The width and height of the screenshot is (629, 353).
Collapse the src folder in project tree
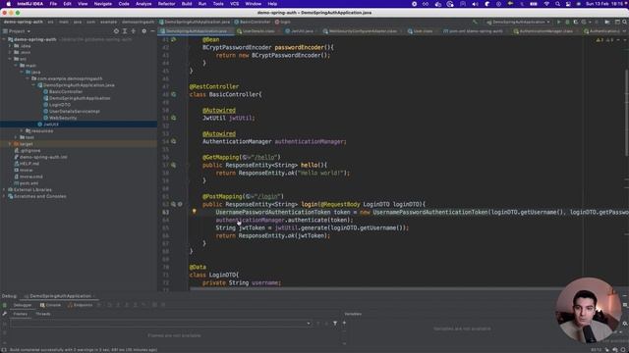click(10, 59)
